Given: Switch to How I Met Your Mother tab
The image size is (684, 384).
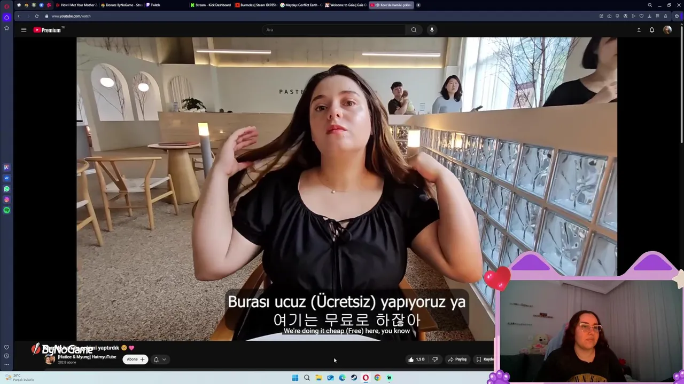Looking at the screenshot, I should (77, 5).
